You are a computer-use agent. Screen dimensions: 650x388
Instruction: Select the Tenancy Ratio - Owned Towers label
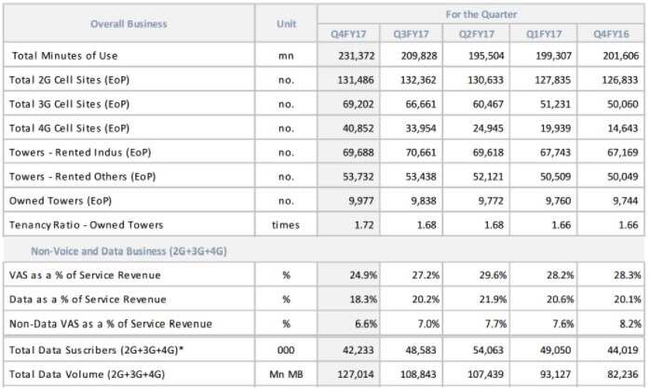[86, 224]
